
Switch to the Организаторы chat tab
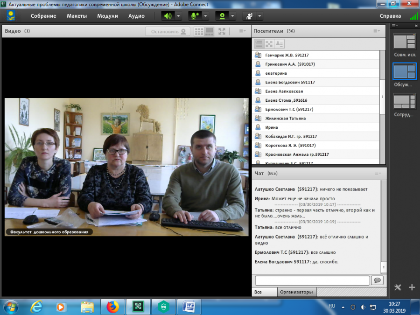tap(296, 292)
